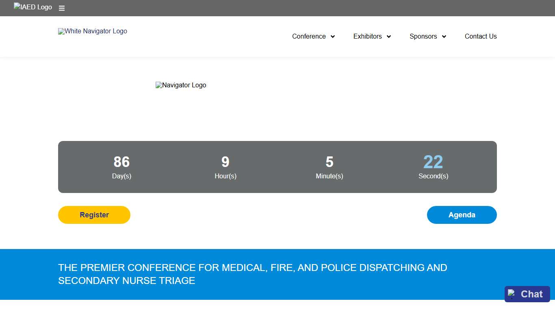The height and width of the screenshot is (312, 555).
Task: Expand the Sponsors dropdown chevron
Action: (444, 37)
